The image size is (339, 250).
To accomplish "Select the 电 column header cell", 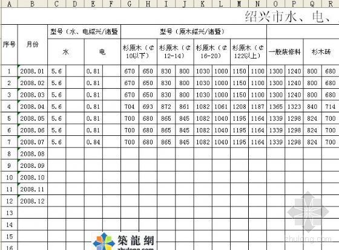I will tap(102, 52).
